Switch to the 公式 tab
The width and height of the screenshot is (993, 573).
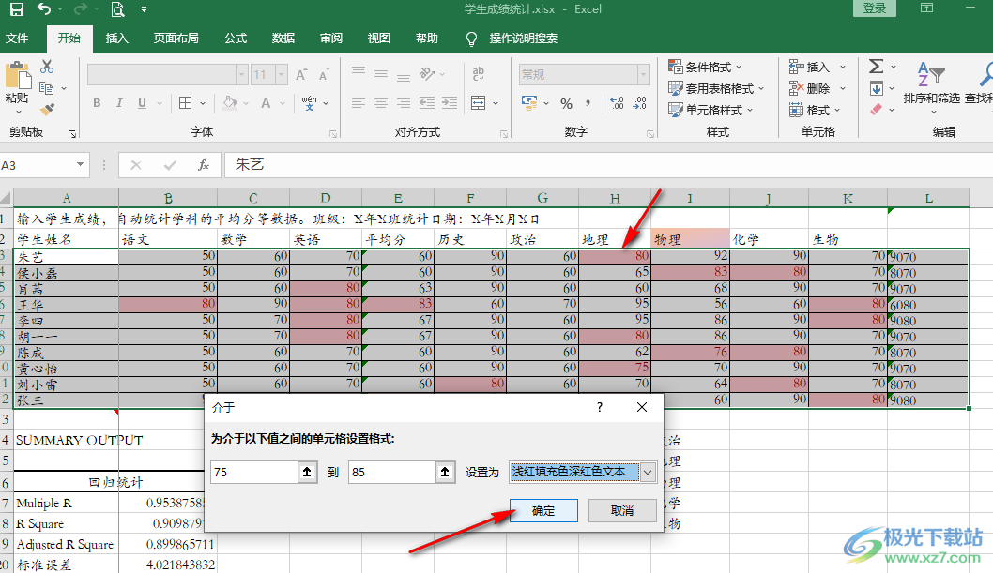pos(235,38)
